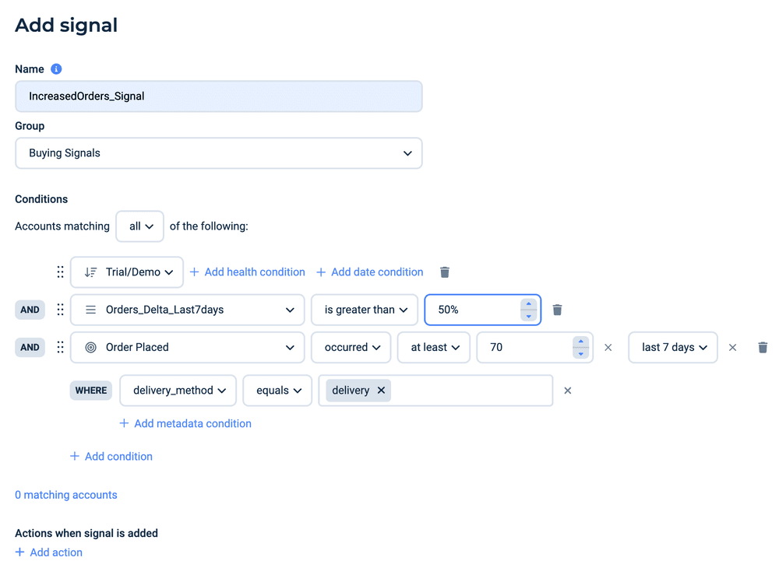The height and width of the screenshot is (575, 779).
Task: Open the 'is greater than' operator dropdown
Action: (x=365, y=310)
